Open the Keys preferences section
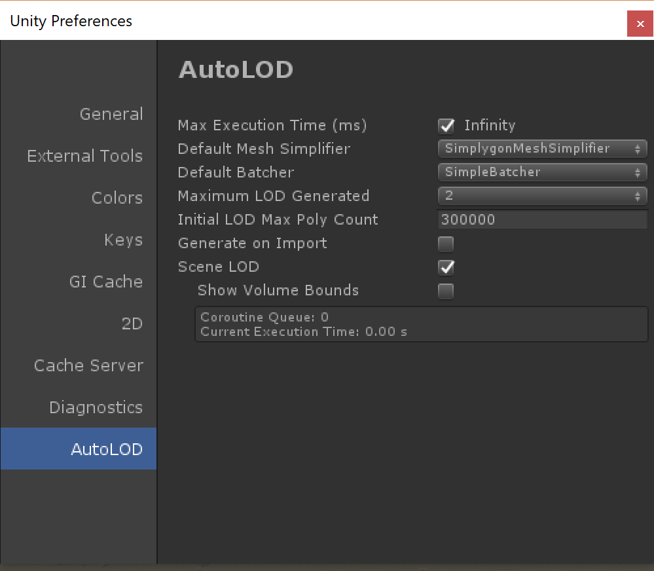Viewport: 654px width, 571px height. 123,240
